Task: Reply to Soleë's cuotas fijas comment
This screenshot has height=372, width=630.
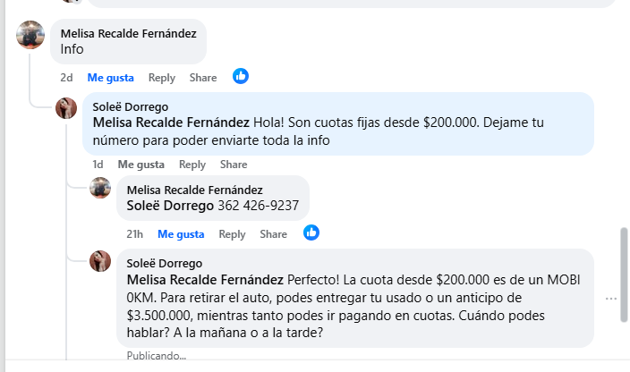Action: (192, 165)
